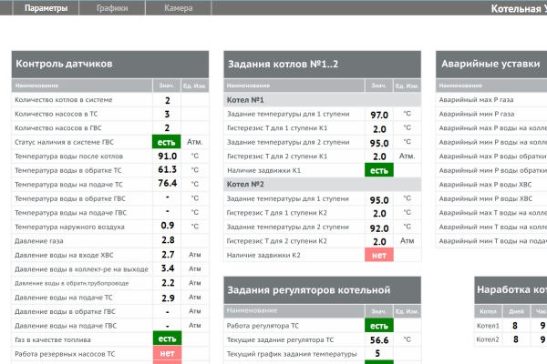Toggle Газ в качестве топлива indicator
This screenshot has height=364, width=547.
coord(167,339)
